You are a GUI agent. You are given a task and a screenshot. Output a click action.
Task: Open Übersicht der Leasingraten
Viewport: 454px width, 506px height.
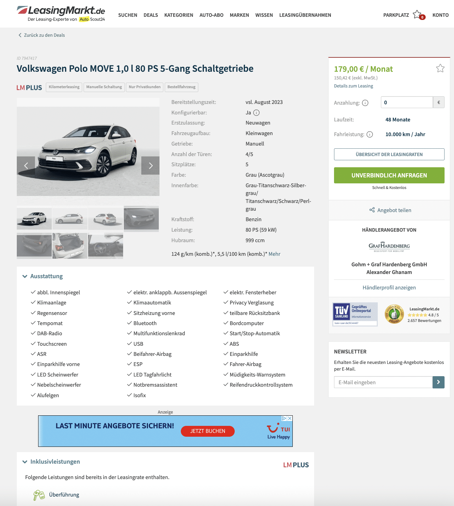click(x=389, y=154)
